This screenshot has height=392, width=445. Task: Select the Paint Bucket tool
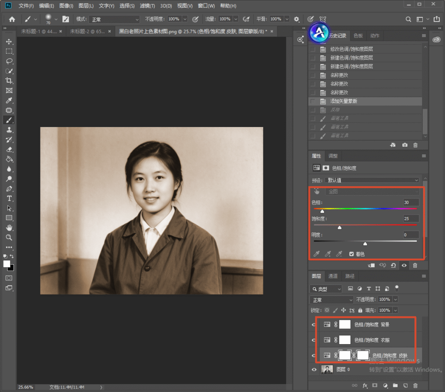9,159
